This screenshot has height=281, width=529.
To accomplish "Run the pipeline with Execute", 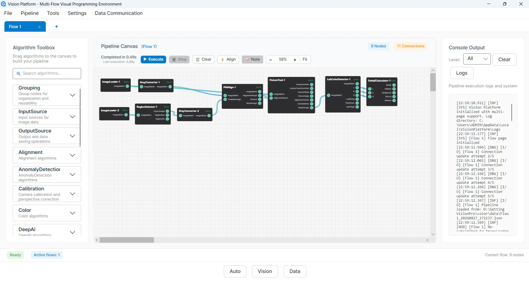I will pyautogui.click(x=153, y=60).
